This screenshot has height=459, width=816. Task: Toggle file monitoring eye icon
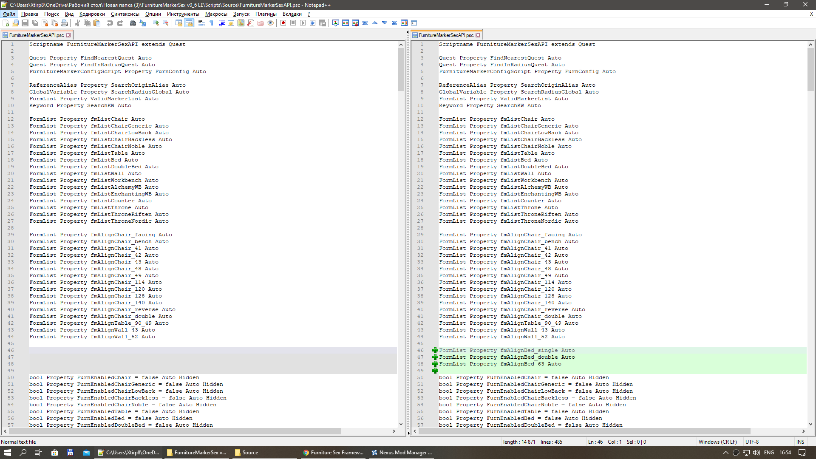point(270,23)
